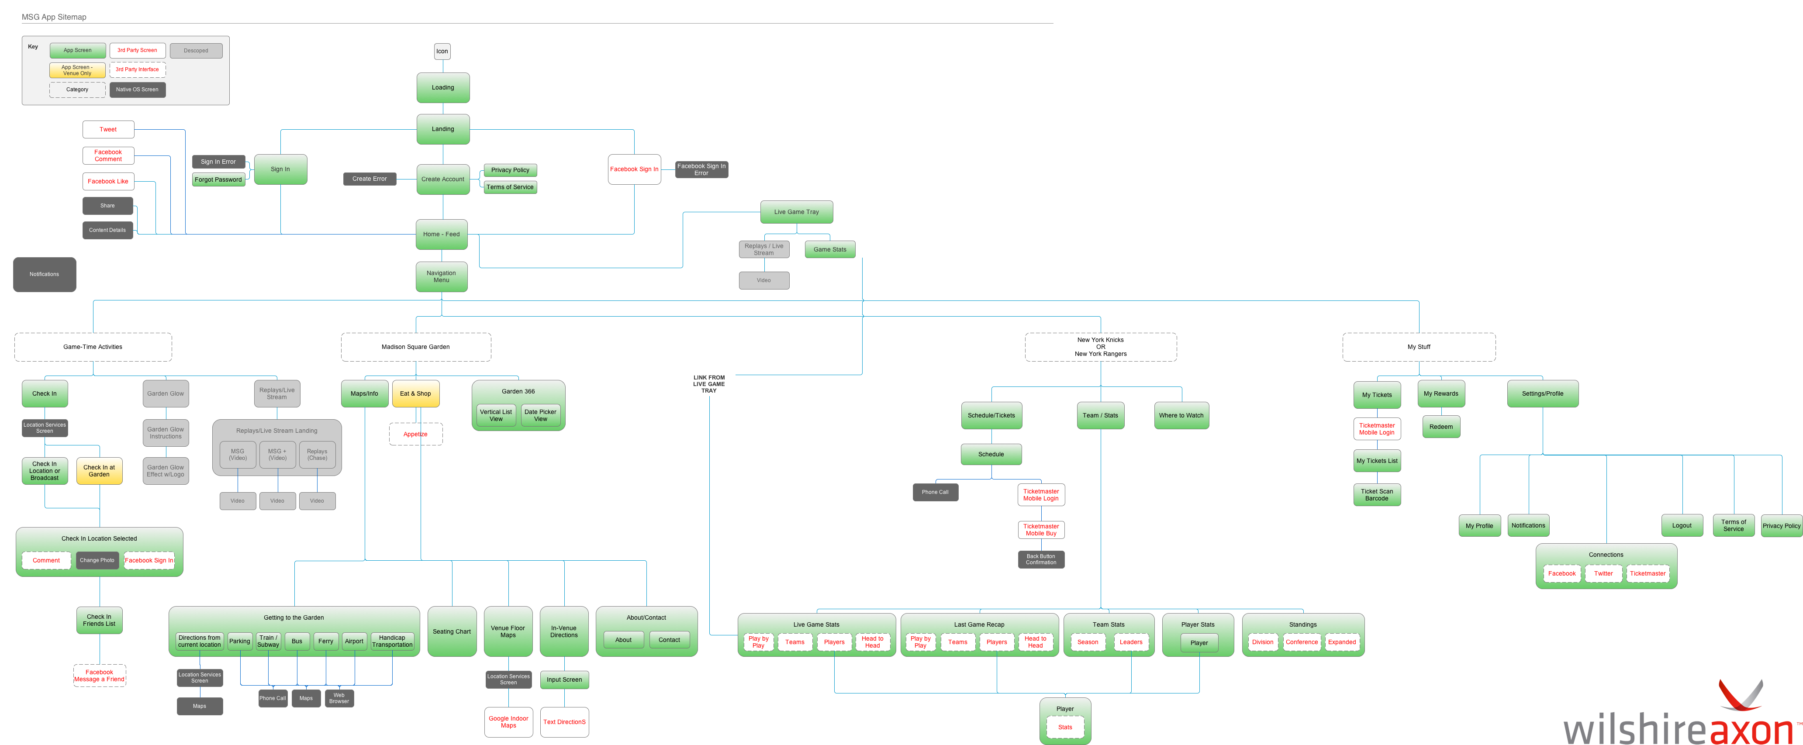Click the Navigation Menu node

(x=442, y=277)
